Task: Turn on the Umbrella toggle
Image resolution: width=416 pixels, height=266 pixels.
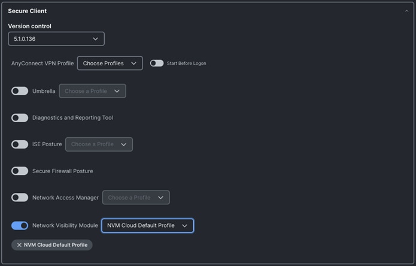Action: click(x=20, y=91)
